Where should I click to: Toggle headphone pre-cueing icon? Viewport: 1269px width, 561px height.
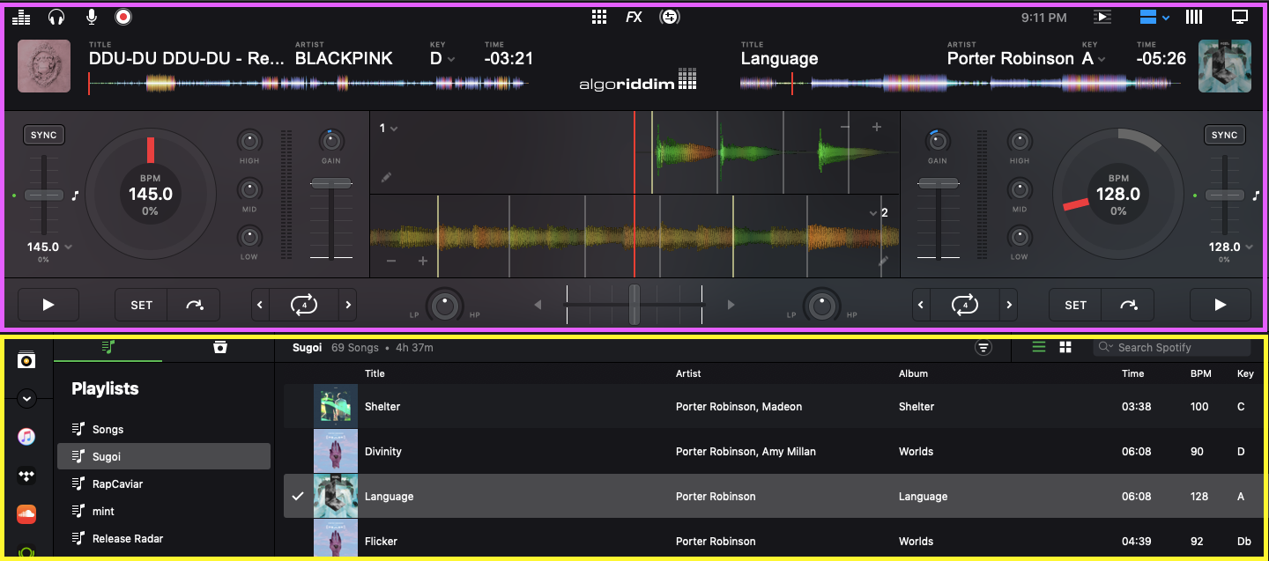pos(56,17)
